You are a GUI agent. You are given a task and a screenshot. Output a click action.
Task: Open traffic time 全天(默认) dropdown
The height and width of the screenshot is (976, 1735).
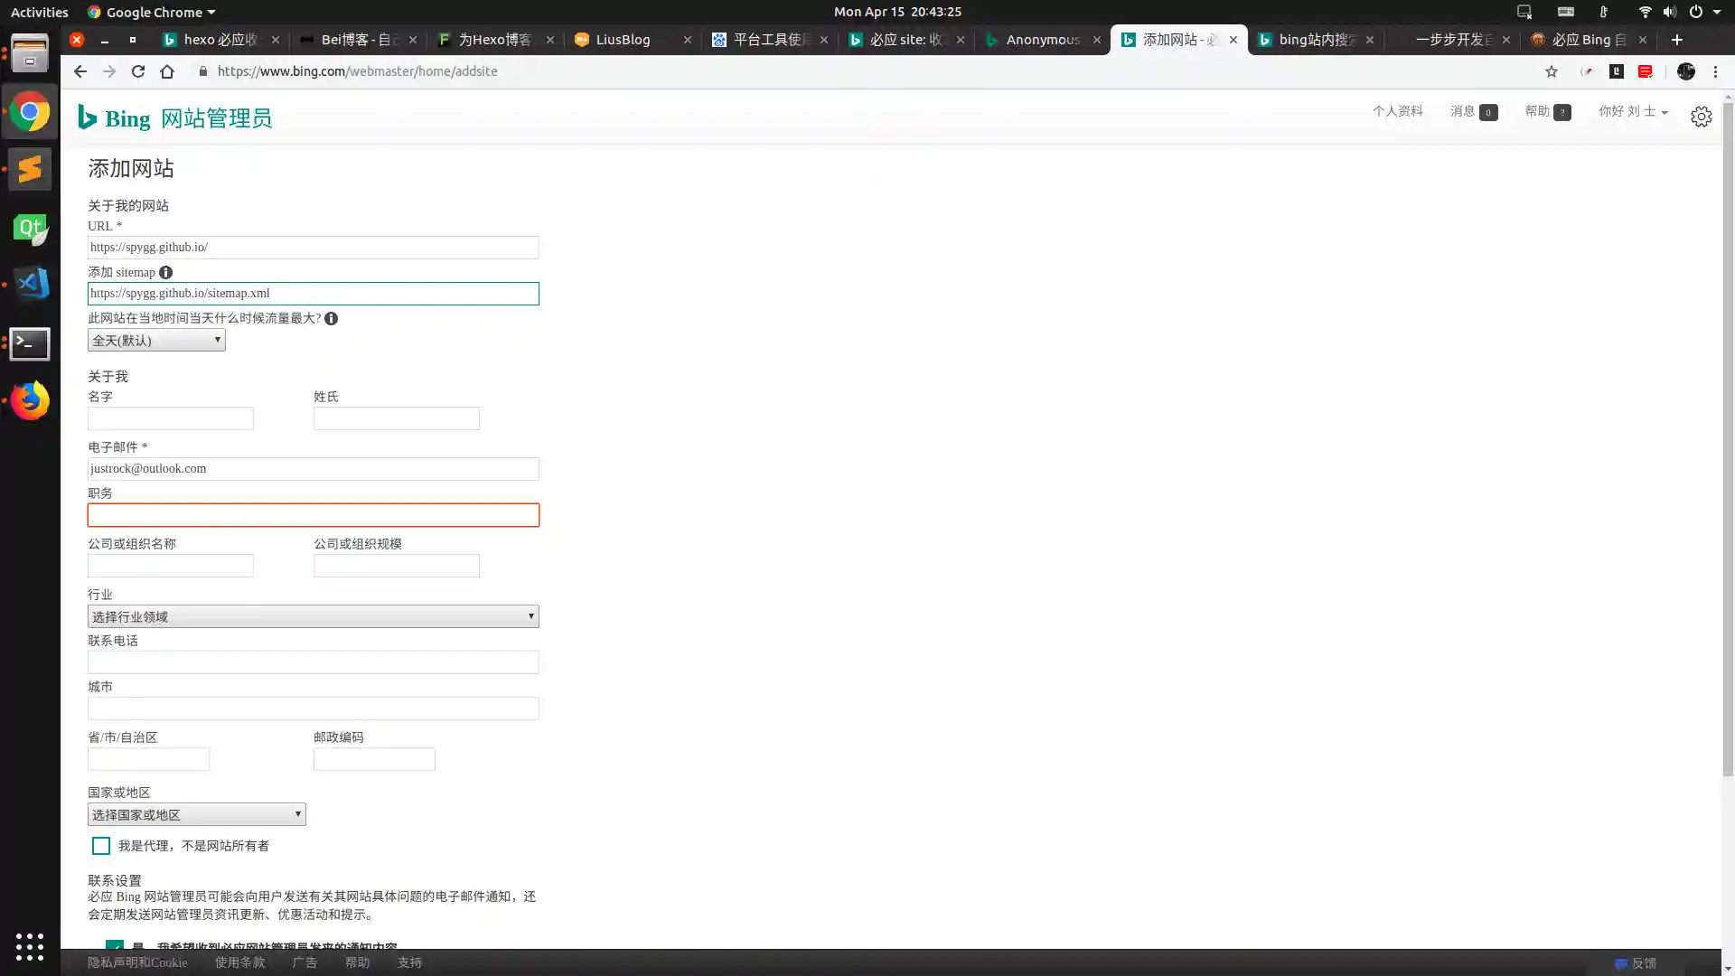[156, 340]
